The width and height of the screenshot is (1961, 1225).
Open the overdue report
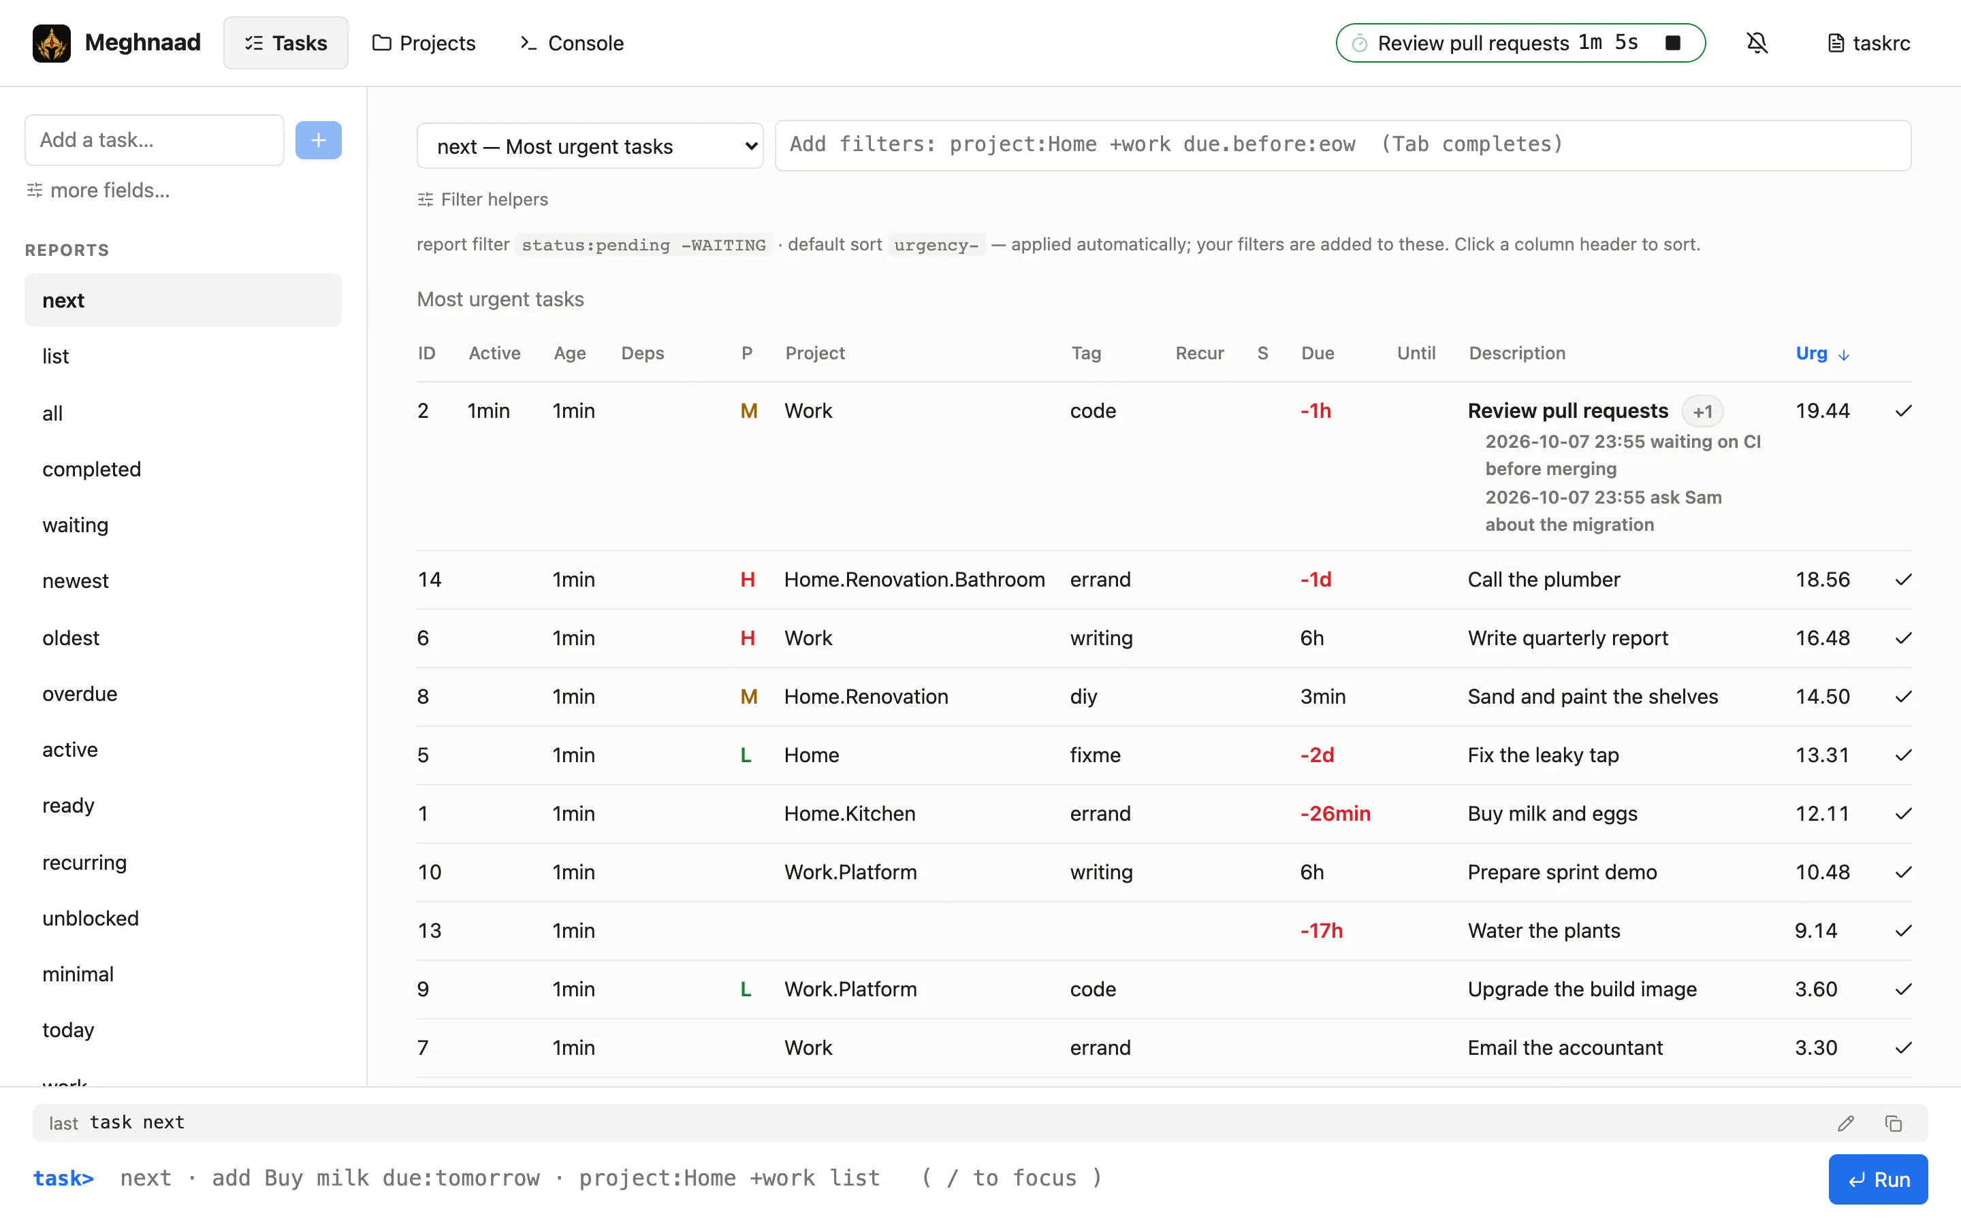(183, 693)
